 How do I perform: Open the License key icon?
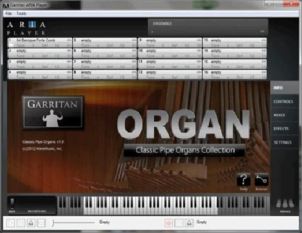(x=261, y=180)
